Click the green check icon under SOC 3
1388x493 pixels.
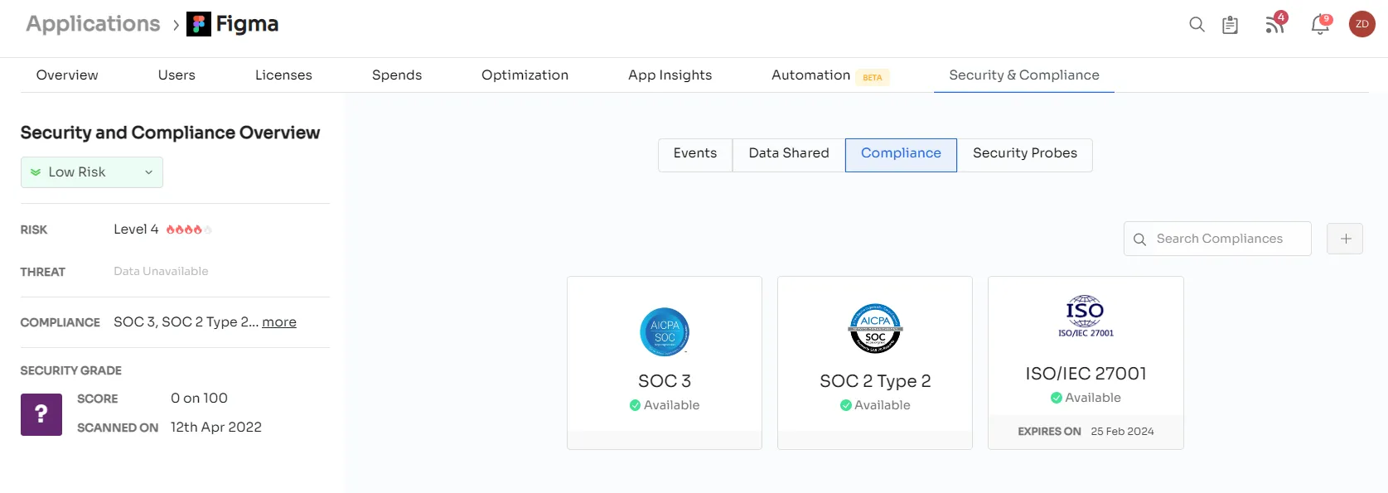pyautogui.click(x=635, y=405)
